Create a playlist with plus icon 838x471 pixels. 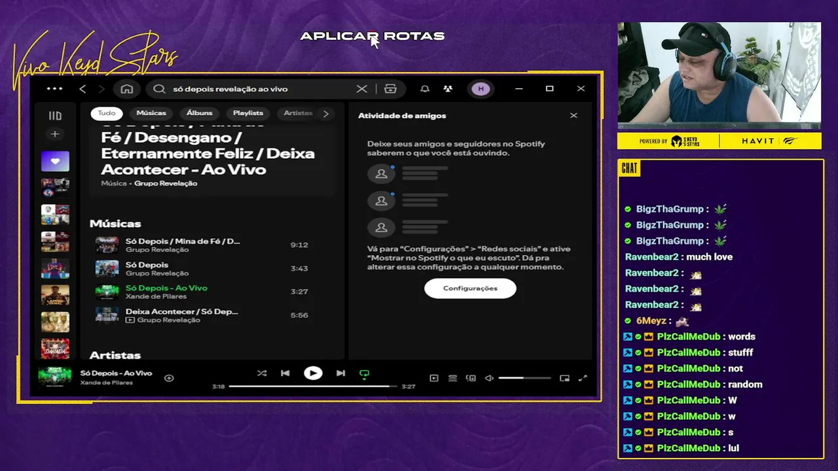[x=55, y=134]
